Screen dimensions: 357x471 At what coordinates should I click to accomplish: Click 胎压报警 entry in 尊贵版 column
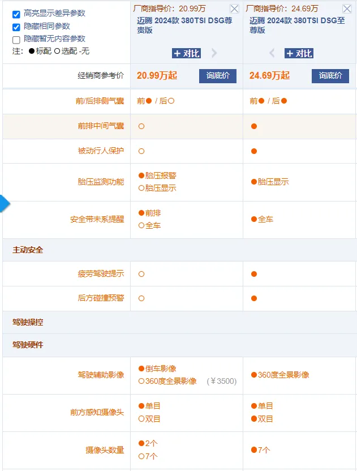click(x=157, y=175)
